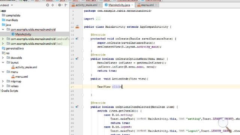This screenshot has height=135, width=240.
Task: Click 'ActionMode' method name on line 25
Action: click(x=120, y=79)
